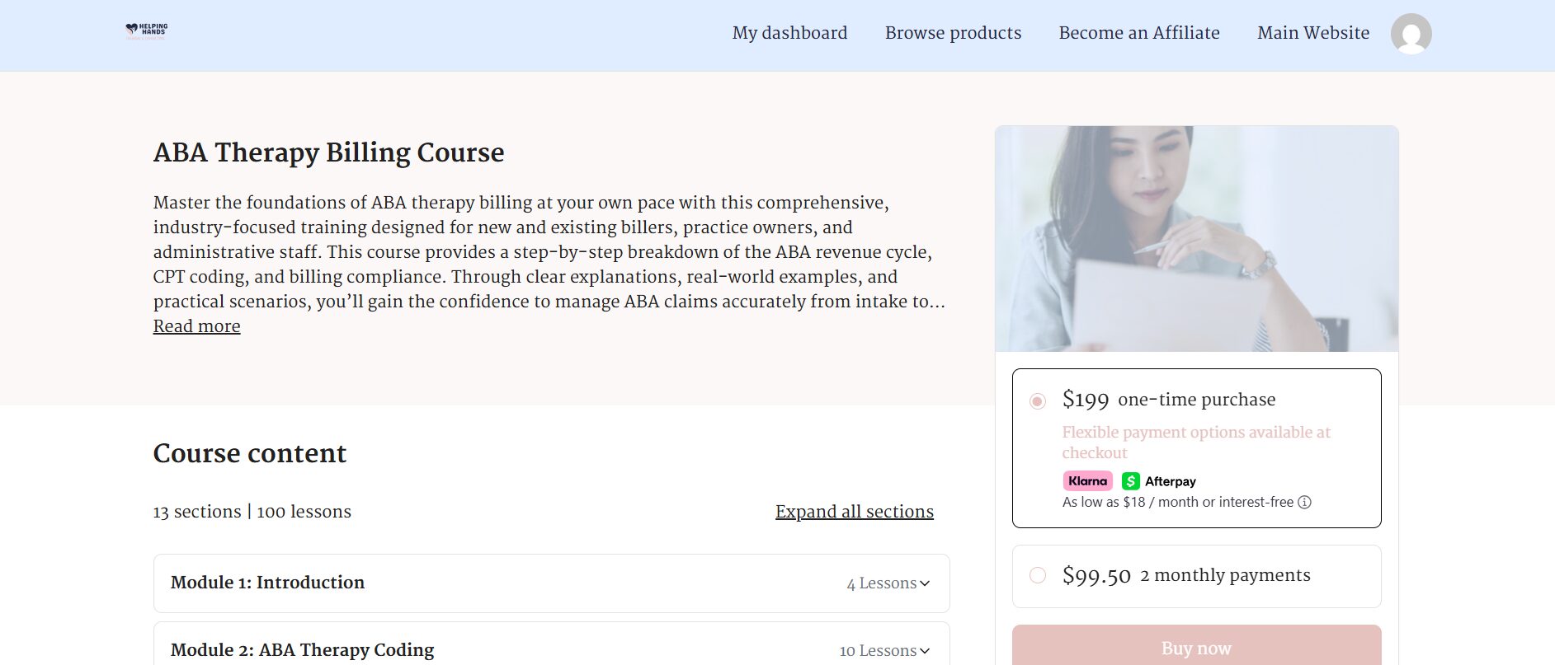
Task: Go to My dashboard
Action: pos(789,33)
